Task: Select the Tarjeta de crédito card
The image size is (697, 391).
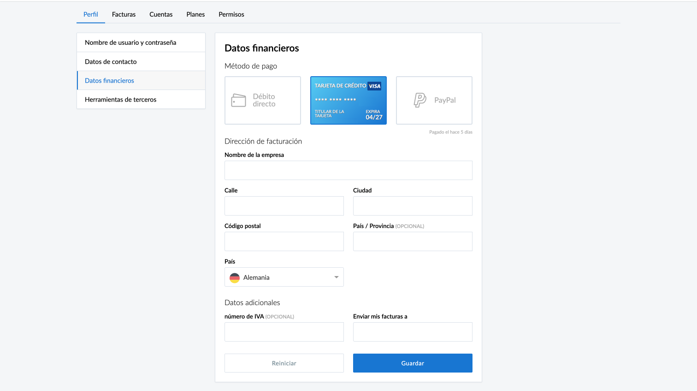Action: tap(348, 100)
